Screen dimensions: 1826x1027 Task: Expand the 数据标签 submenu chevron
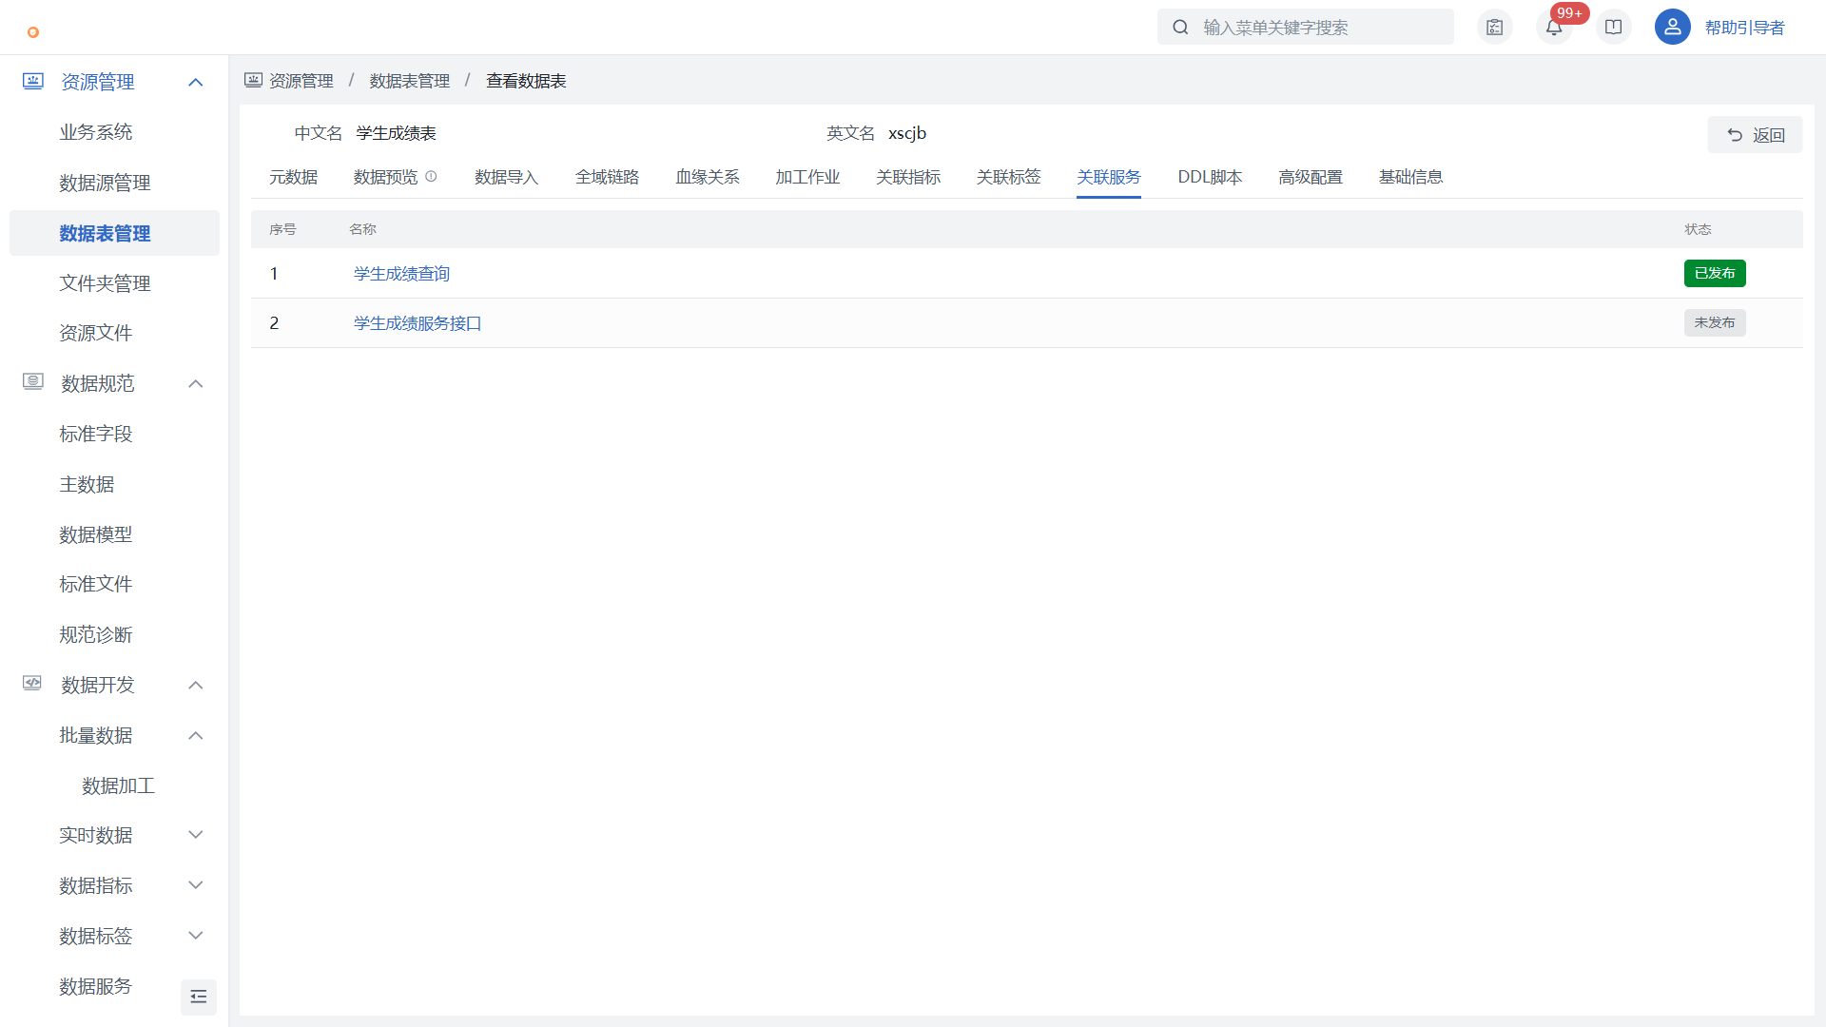[x=196, y=936]
